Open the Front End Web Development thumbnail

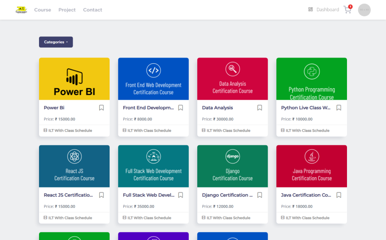[x=154, y=79]
